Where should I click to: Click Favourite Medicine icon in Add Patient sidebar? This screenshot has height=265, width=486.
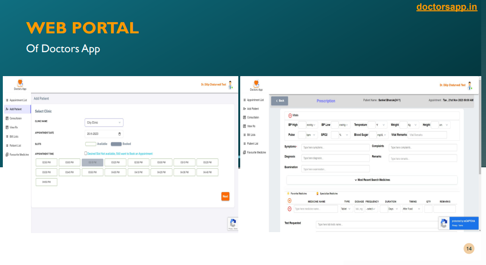click(x=7, y=155)
